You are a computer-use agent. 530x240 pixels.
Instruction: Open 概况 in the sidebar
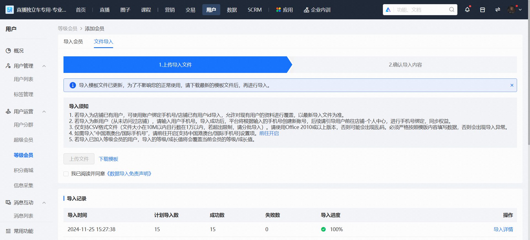[19, 51]
